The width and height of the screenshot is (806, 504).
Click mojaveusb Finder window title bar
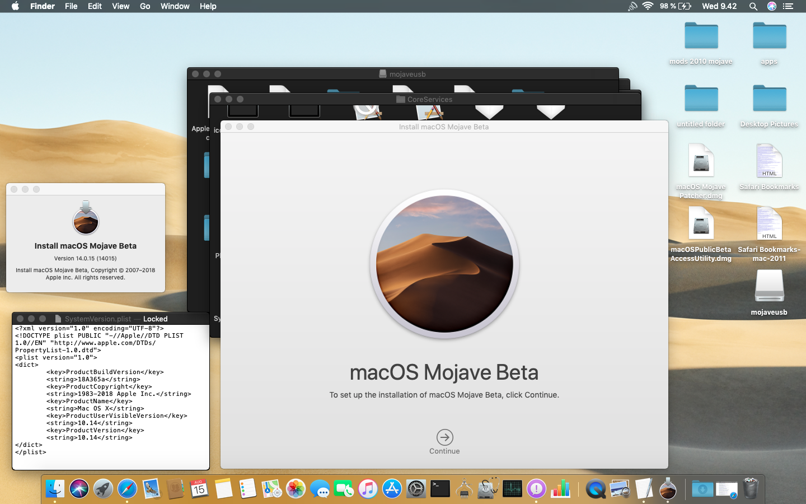tap(403, 74)
